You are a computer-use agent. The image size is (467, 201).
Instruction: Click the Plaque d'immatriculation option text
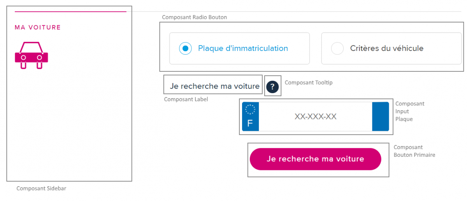pos(243,49)
